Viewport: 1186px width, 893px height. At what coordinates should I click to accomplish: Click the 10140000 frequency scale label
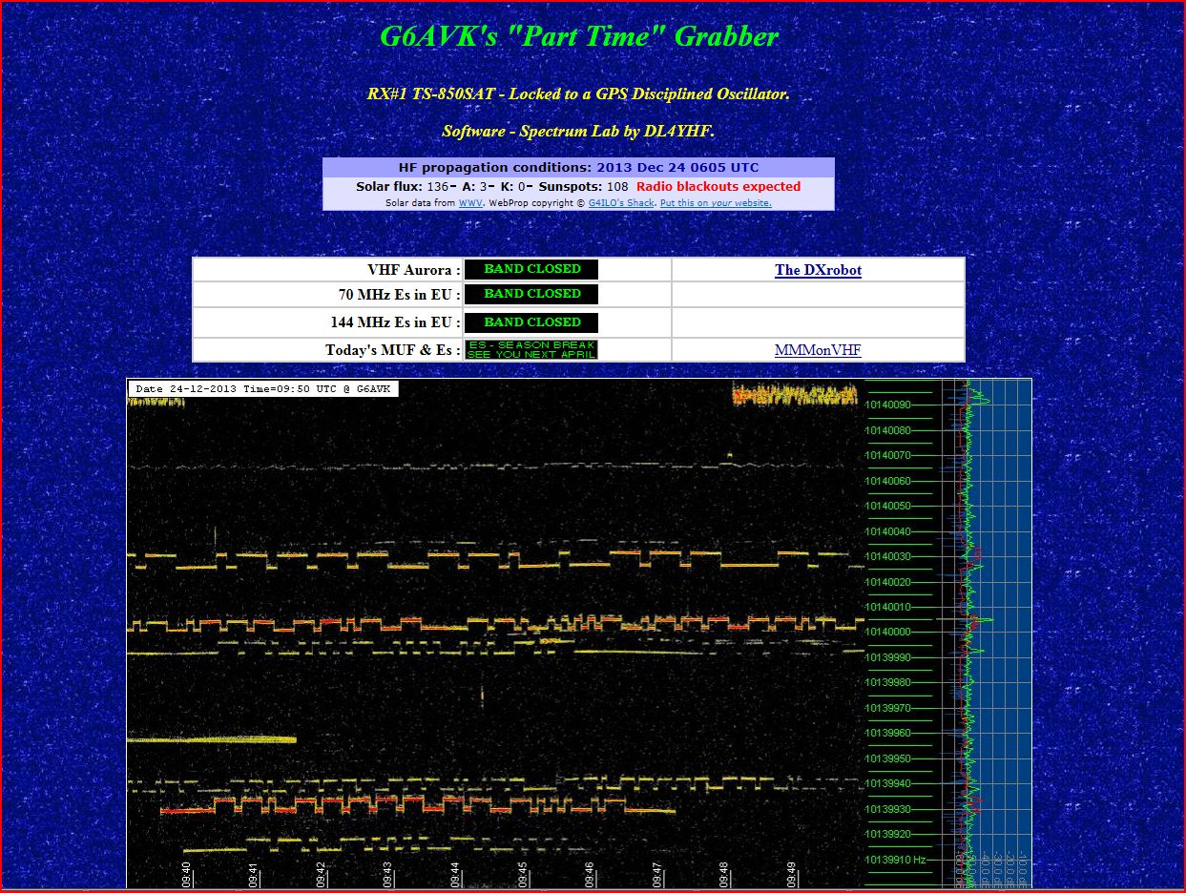pyautogui.click(x=888, y=632)
